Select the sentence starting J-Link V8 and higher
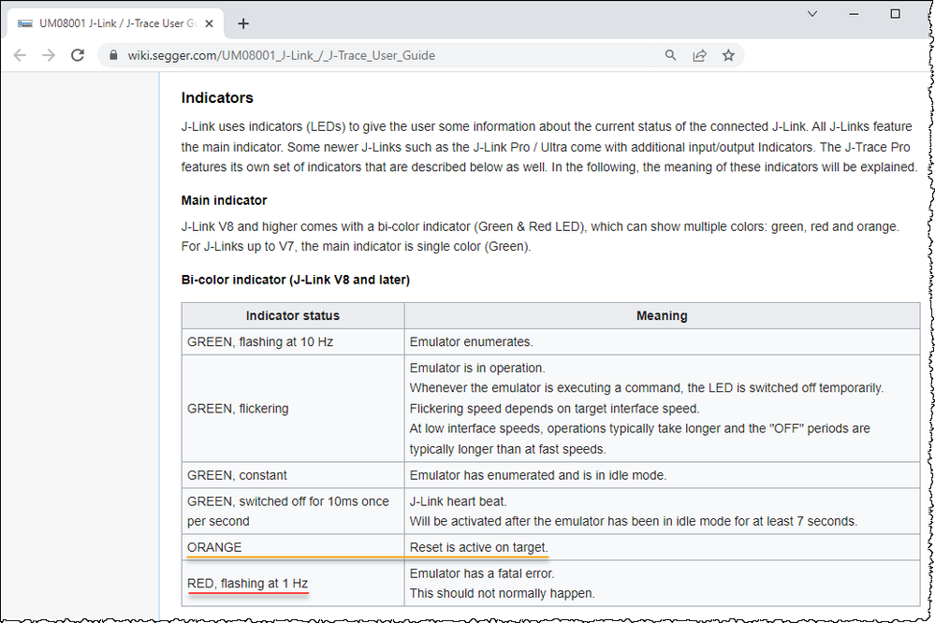935x623 pixels. click(x=540, y=226)
